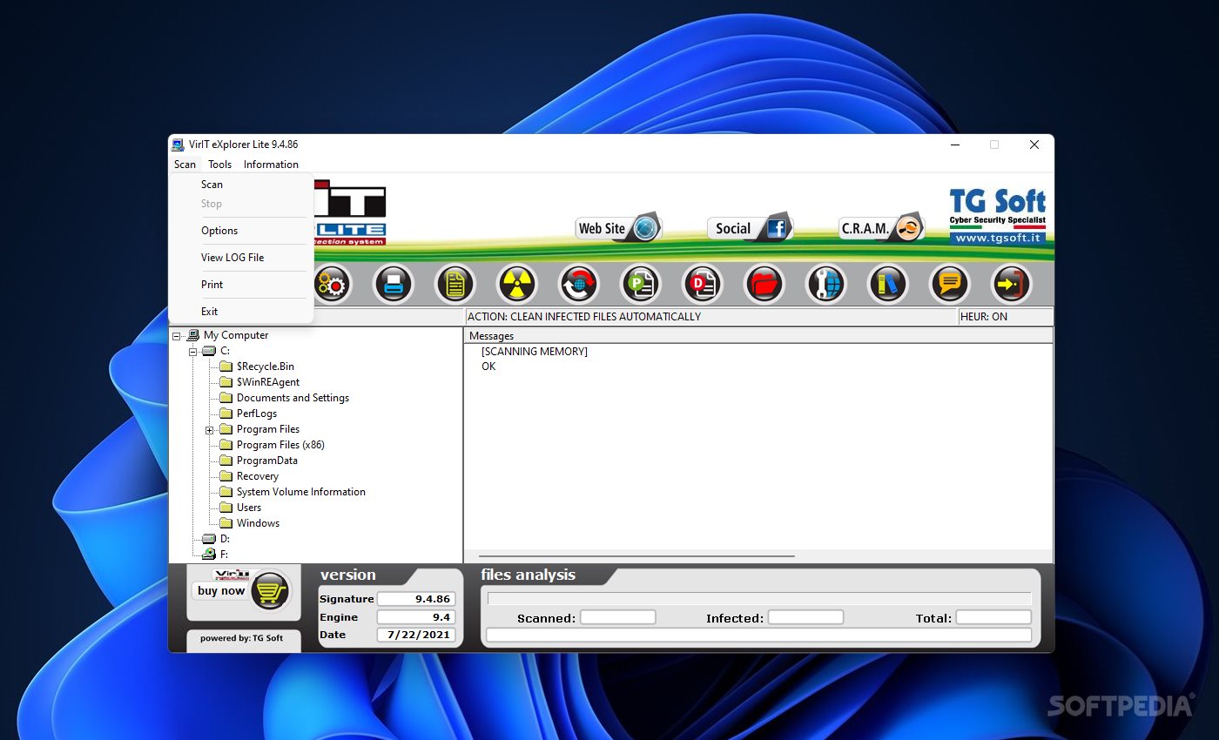Click the OK message line
Viewport: 1219px width, 740px height.
click(x=488, y=367)
